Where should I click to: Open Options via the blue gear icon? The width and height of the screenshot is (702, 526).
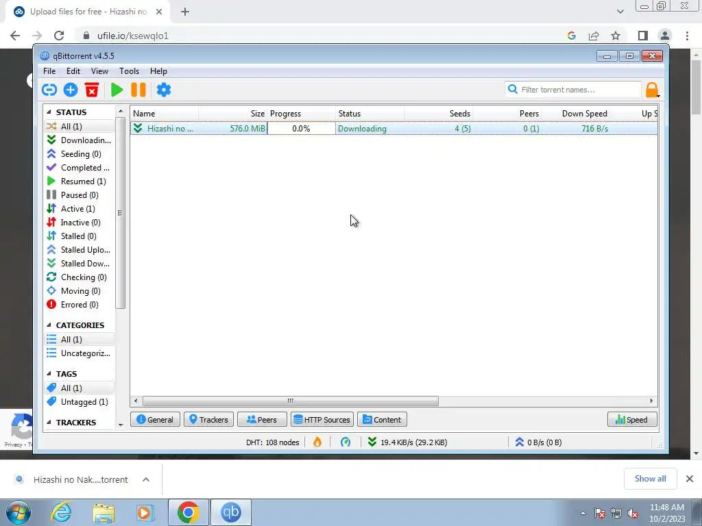click(x=164, y=90)
